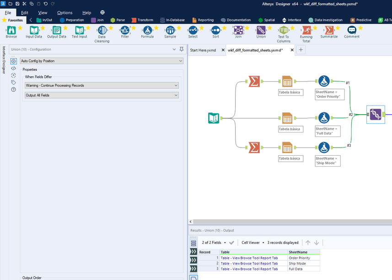
Task: Open the In-Database tool category
Action: [x=172, y=20]
